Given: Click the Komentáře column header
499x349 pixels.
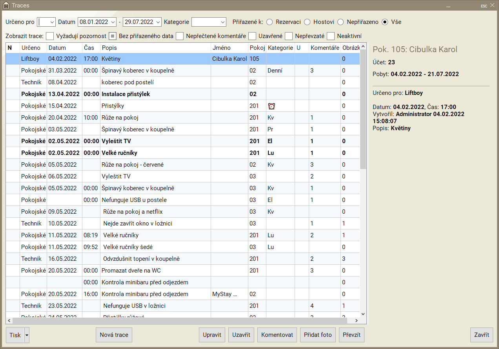Looking at the screenshot, I should (324, 48).
